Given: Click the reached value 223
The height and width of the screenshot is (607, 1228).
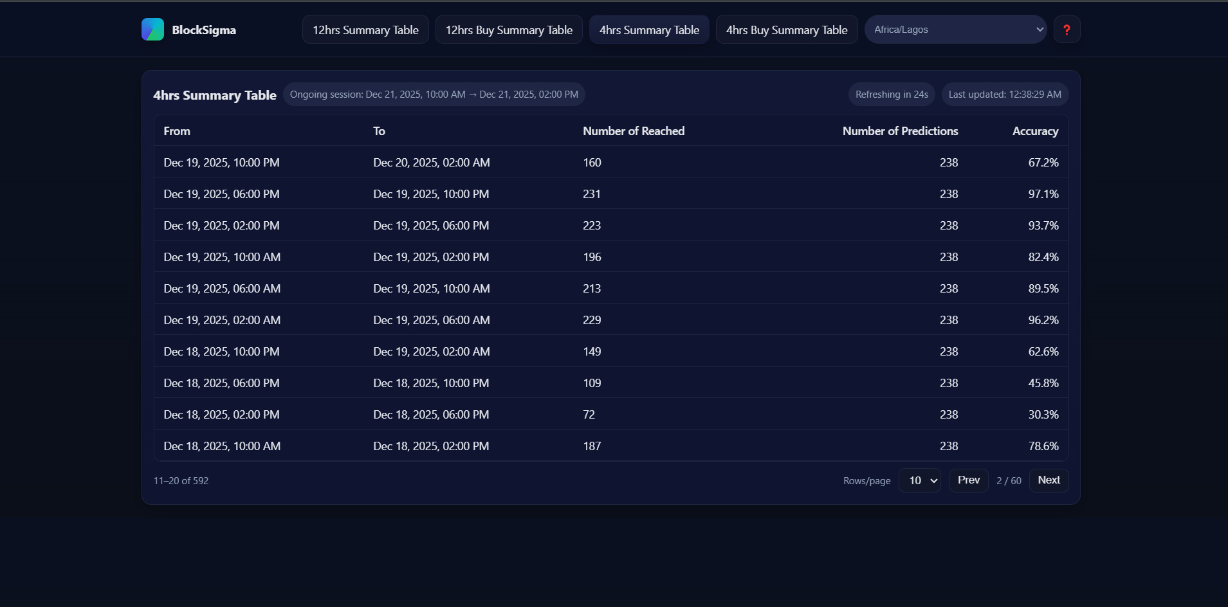Looking at the screenshot, I should tap(592, 226).
